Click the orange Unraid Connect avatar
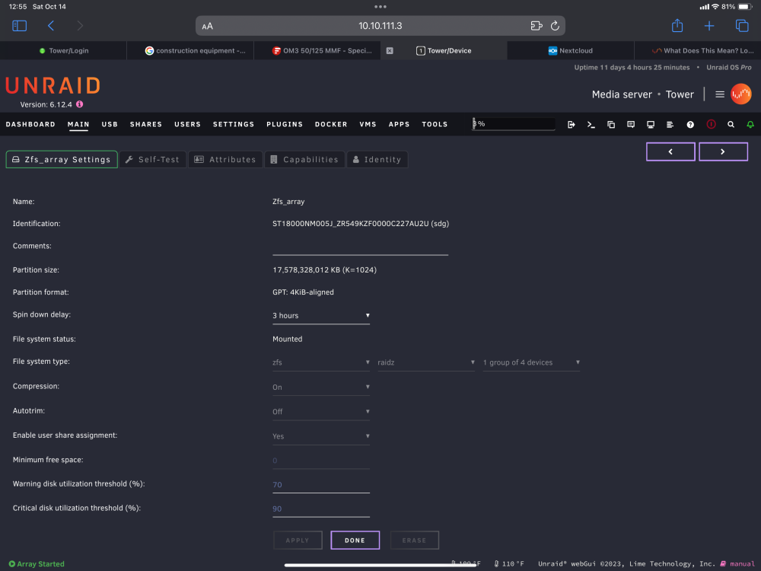The width and height of the screenshot is (761, 571). (x=741, y=94)
